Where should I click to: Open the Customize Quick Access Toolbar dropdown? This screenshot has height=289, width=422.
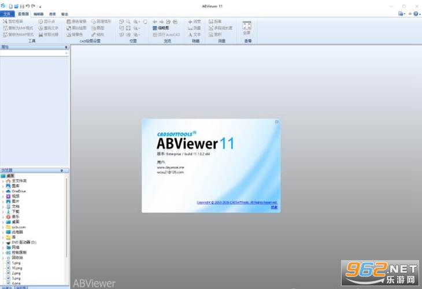coord(40,6)
